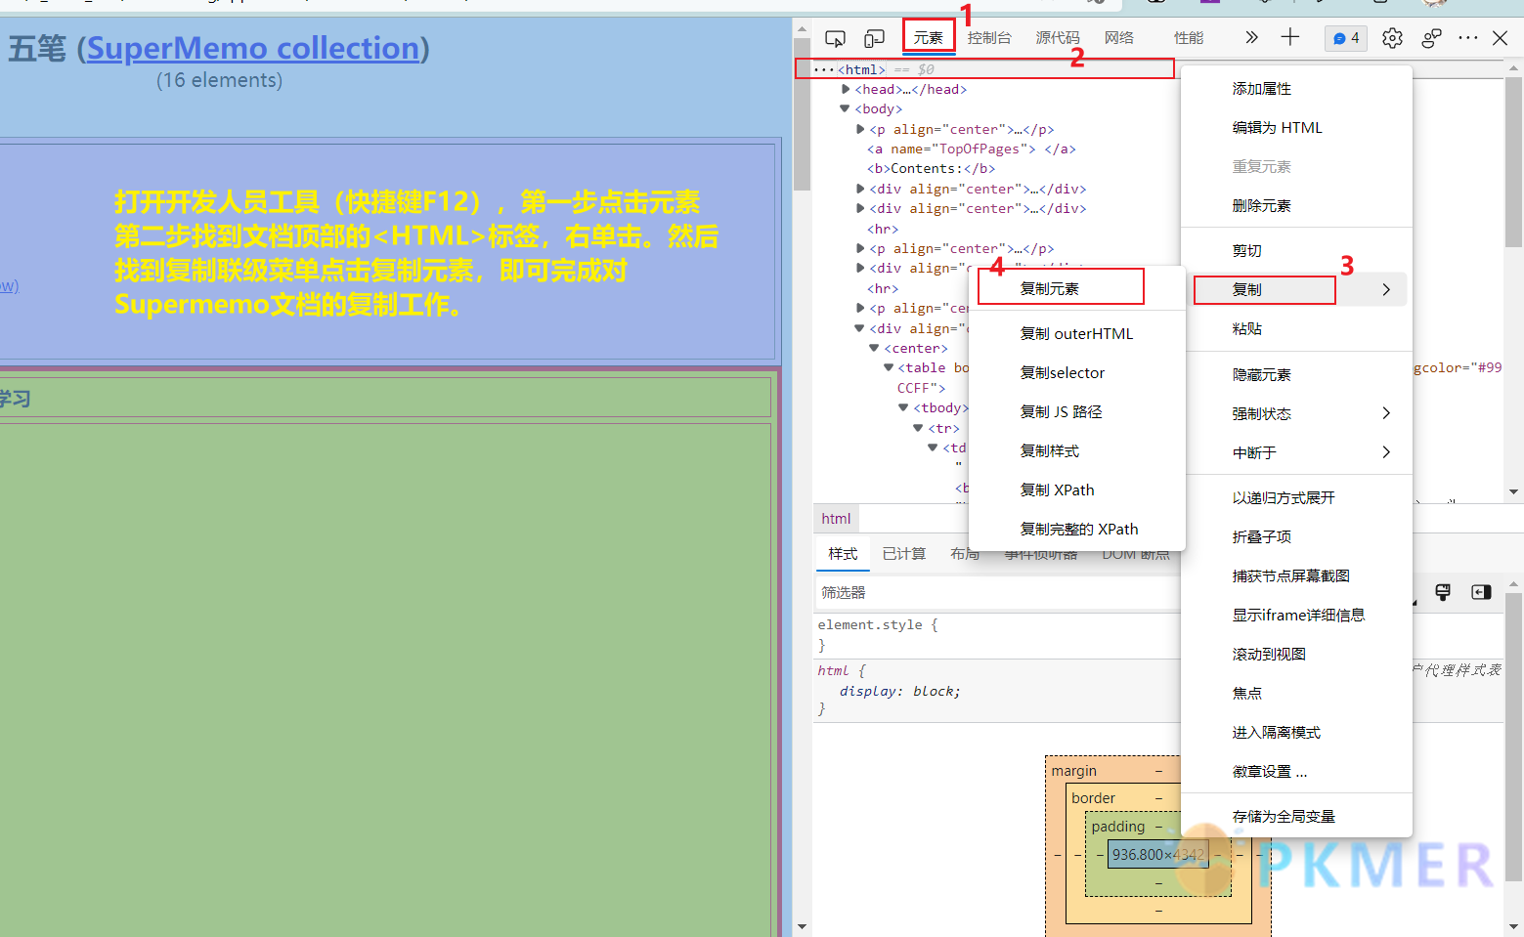The image size is (1524, 937).
Task: Open the DevTools three-dots customize menu
Action: (x=1468, y=38)
